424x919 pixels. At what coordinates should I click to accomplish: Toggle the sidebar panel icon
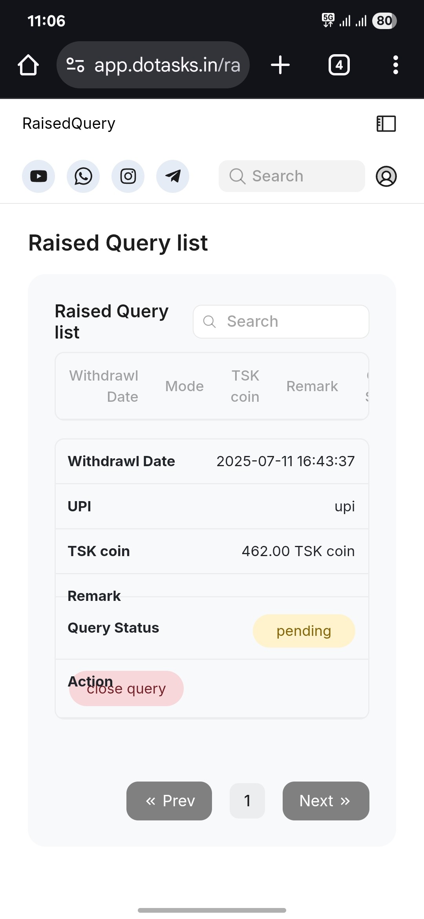386,124
